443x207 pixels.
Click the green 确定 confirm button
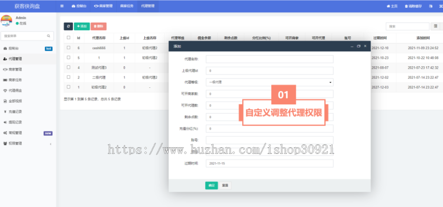coord(211,185)
